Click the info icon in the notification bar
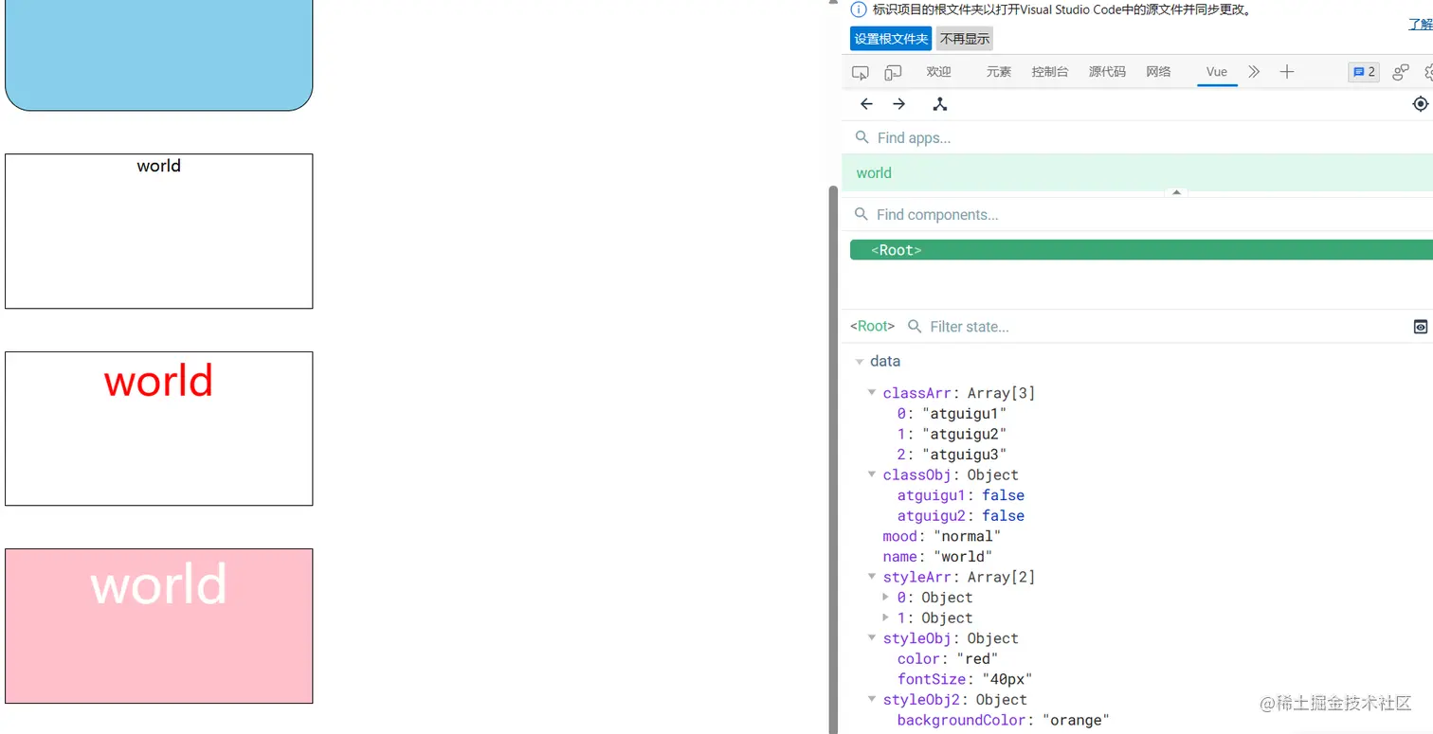The image size is (1433, 734). coord(859,10)
